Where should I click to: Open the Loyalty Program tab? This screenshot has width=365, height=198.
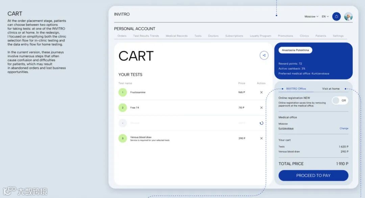pos(261,36)
